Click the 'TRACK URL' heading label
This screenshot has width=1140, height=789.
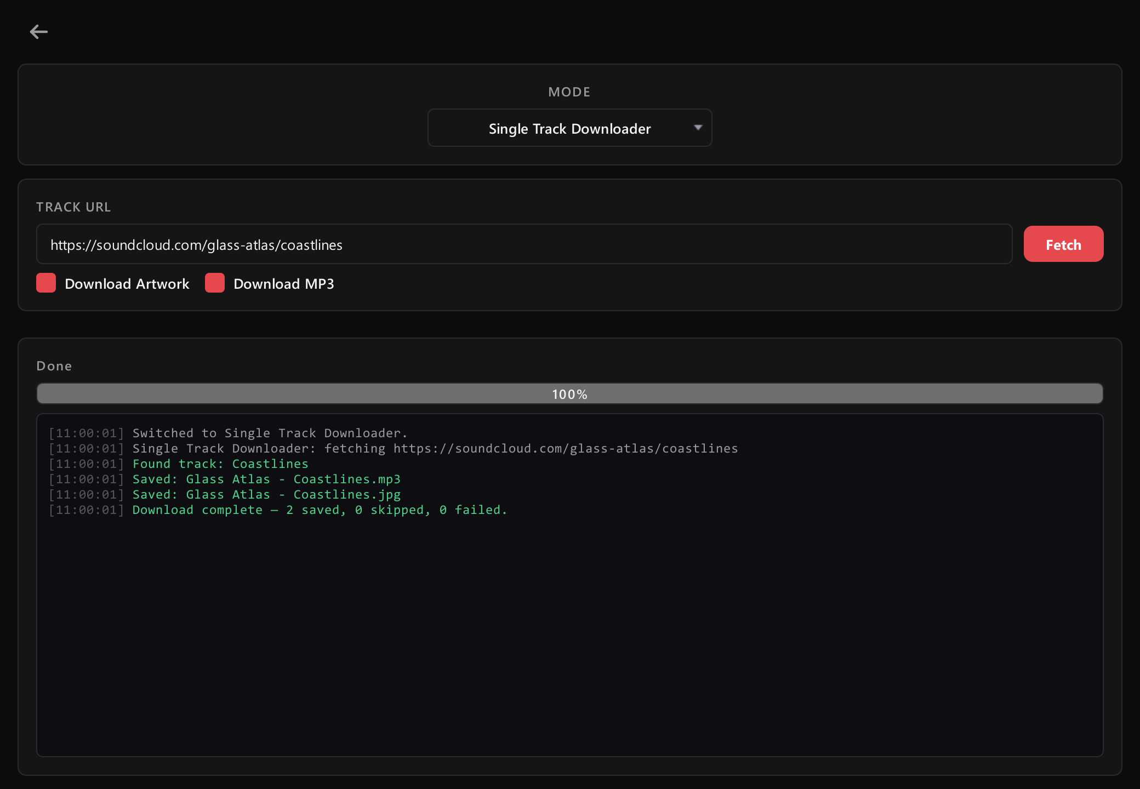[73, 207]
